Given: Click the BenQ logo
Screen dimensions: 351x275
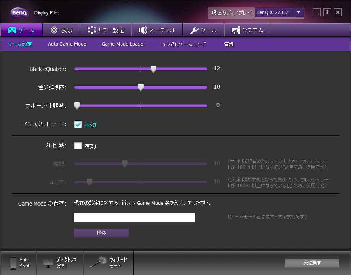Looking at the screenshot, I should 19,12.
